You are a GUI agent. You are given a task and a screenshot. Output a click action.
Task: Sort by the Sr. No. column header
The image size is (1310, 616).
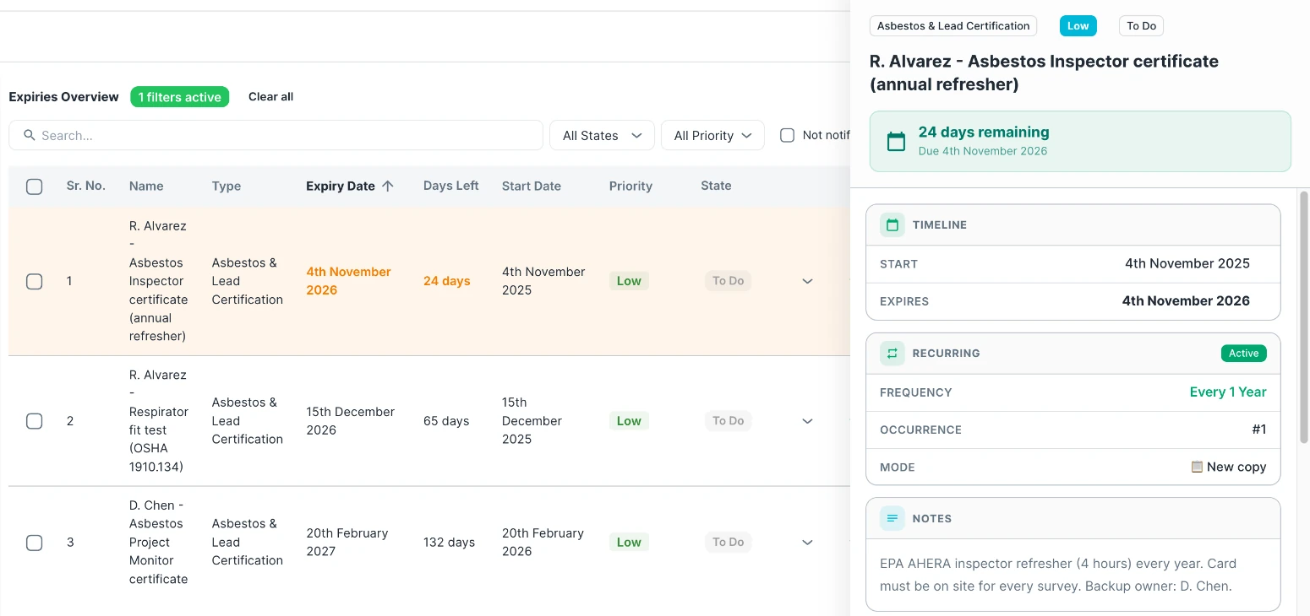click(86, 186)
